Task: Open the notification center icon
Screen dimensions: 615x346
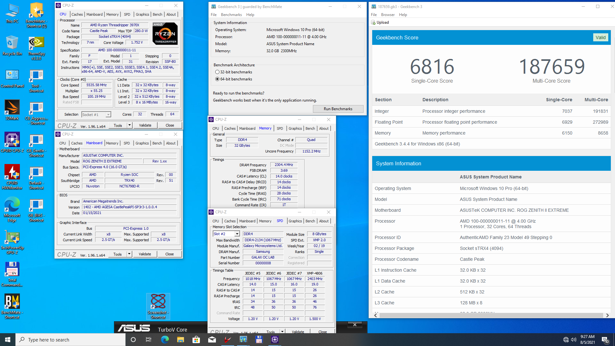Action: pos(605,340)
